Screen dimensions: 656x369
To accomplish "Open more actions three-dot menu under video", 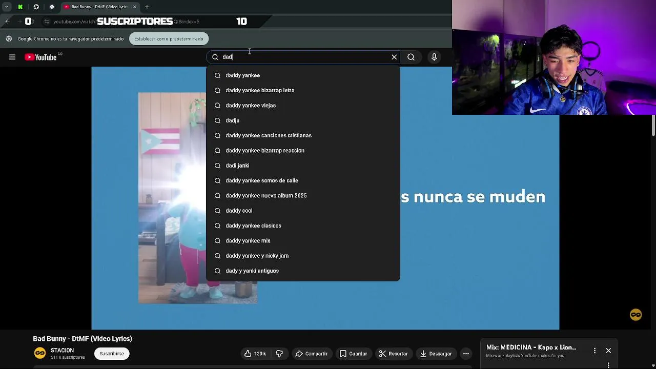I will (x=466, y=354).
